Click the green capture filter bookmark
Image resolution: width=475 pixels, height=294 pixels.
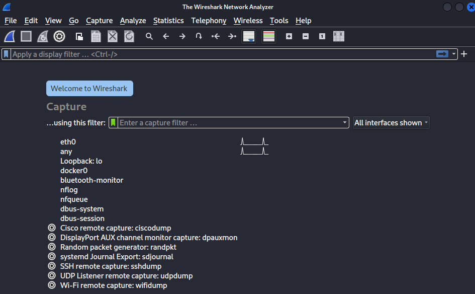pyautogui.click(x=113, y=122)
